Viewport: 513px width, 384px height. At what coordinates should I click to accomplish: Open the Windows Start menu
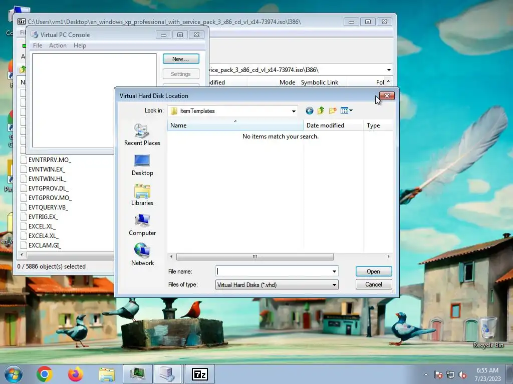click(14, 374)
